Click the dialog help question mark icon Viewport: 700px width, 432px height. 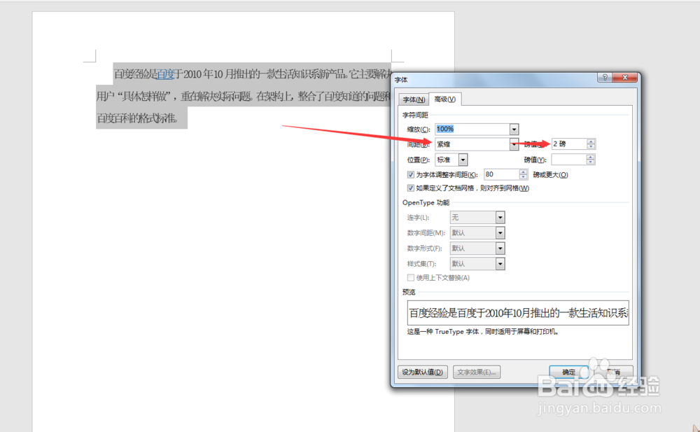(x=605, y=77)
